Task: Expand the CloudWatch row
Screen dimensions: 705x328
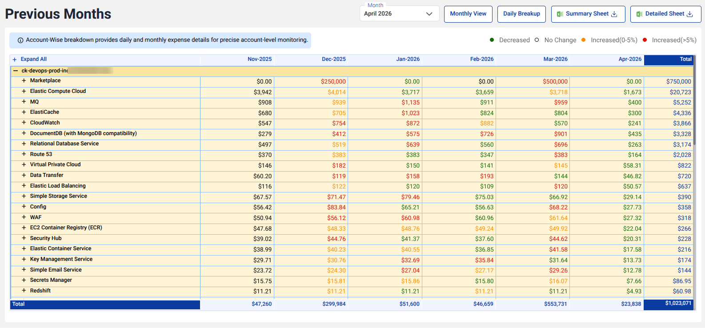Action: point(24,123)
